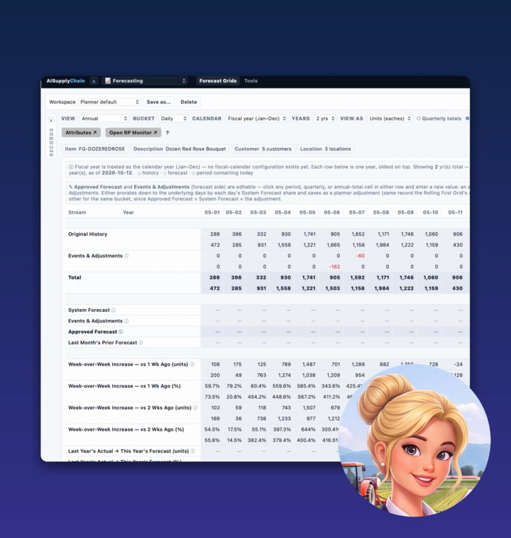The image size is (511, 538).
Task: Expand the Records side panel arrow
Action: (x=51, y=120)
